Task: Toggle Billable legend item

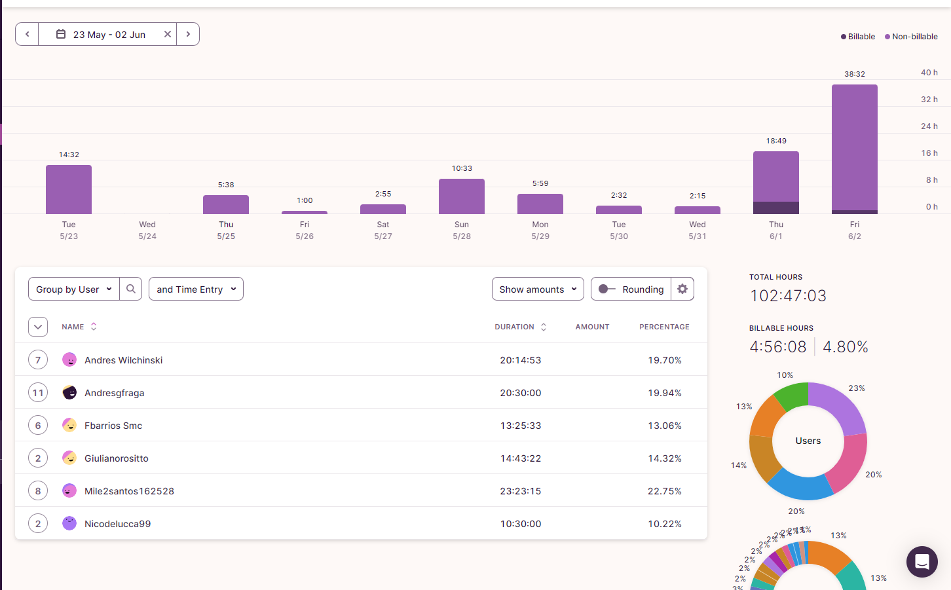Action: 858,37
